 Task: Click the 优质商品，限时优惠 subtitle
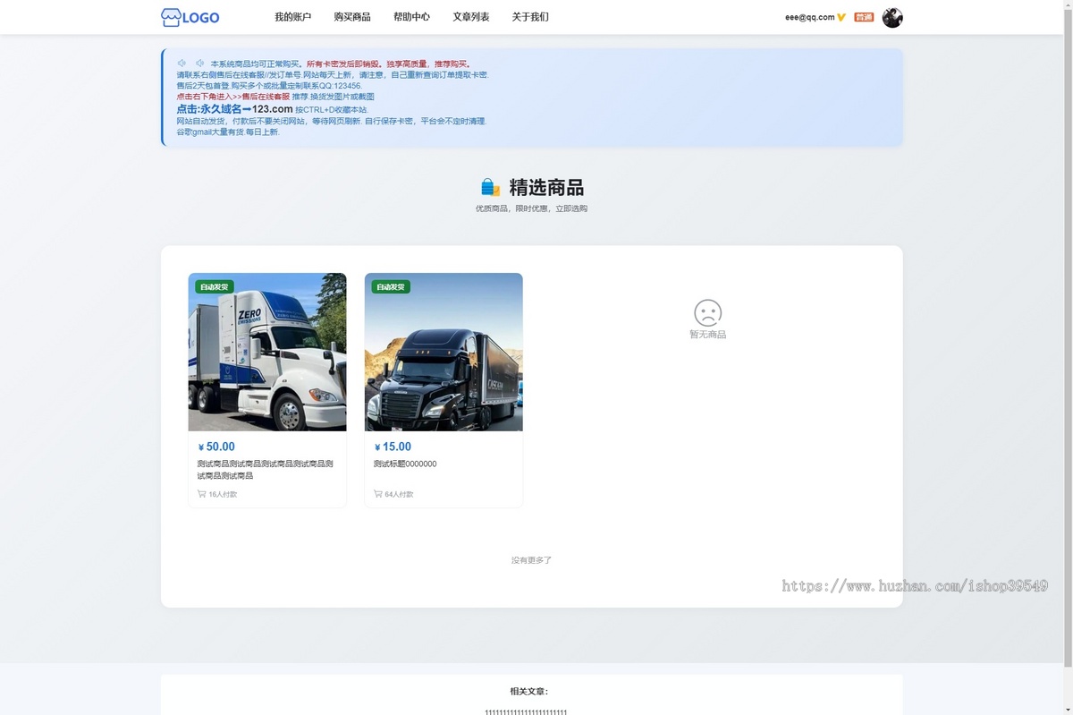531,209
